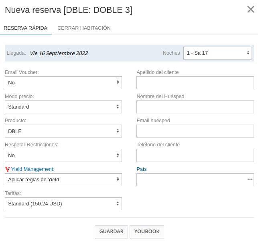Switch to Cerrar Habitación tab

pyautogui.click(x=84, y=28)
